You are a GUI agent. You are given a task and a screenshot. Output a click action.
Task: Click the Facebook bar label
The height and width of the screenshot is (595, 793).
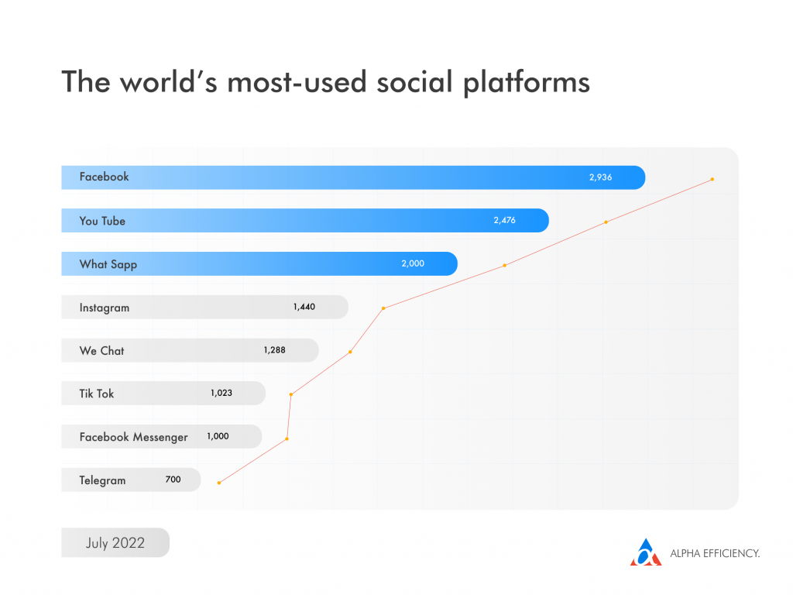[x=105, y=177]
